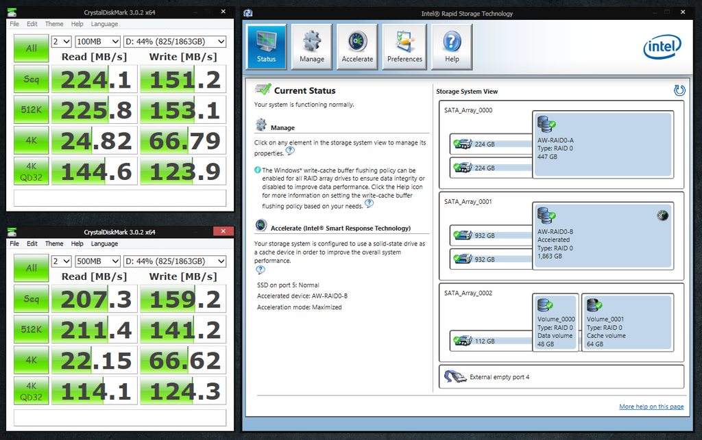
Task: Open the Accelerate gauge tab
Action: tap(357, 47)
